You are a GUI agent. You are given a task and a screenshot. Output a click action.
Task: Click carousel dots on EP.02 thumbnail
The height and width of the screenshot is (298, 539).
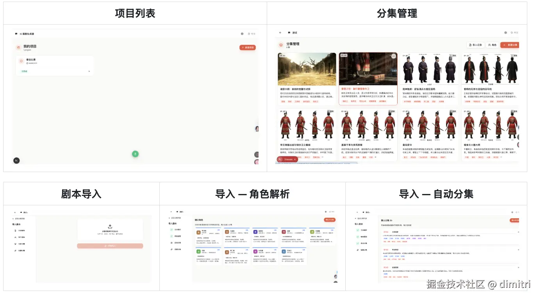coord(368,84)
